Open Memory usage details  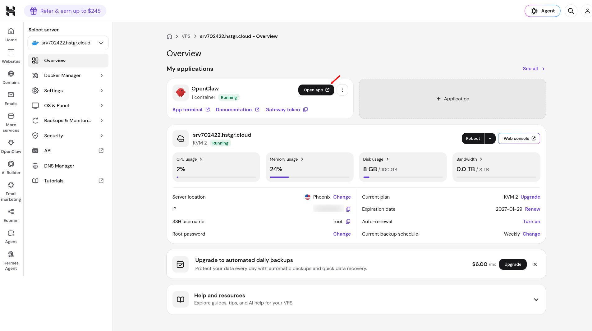(x=286, y=159)
